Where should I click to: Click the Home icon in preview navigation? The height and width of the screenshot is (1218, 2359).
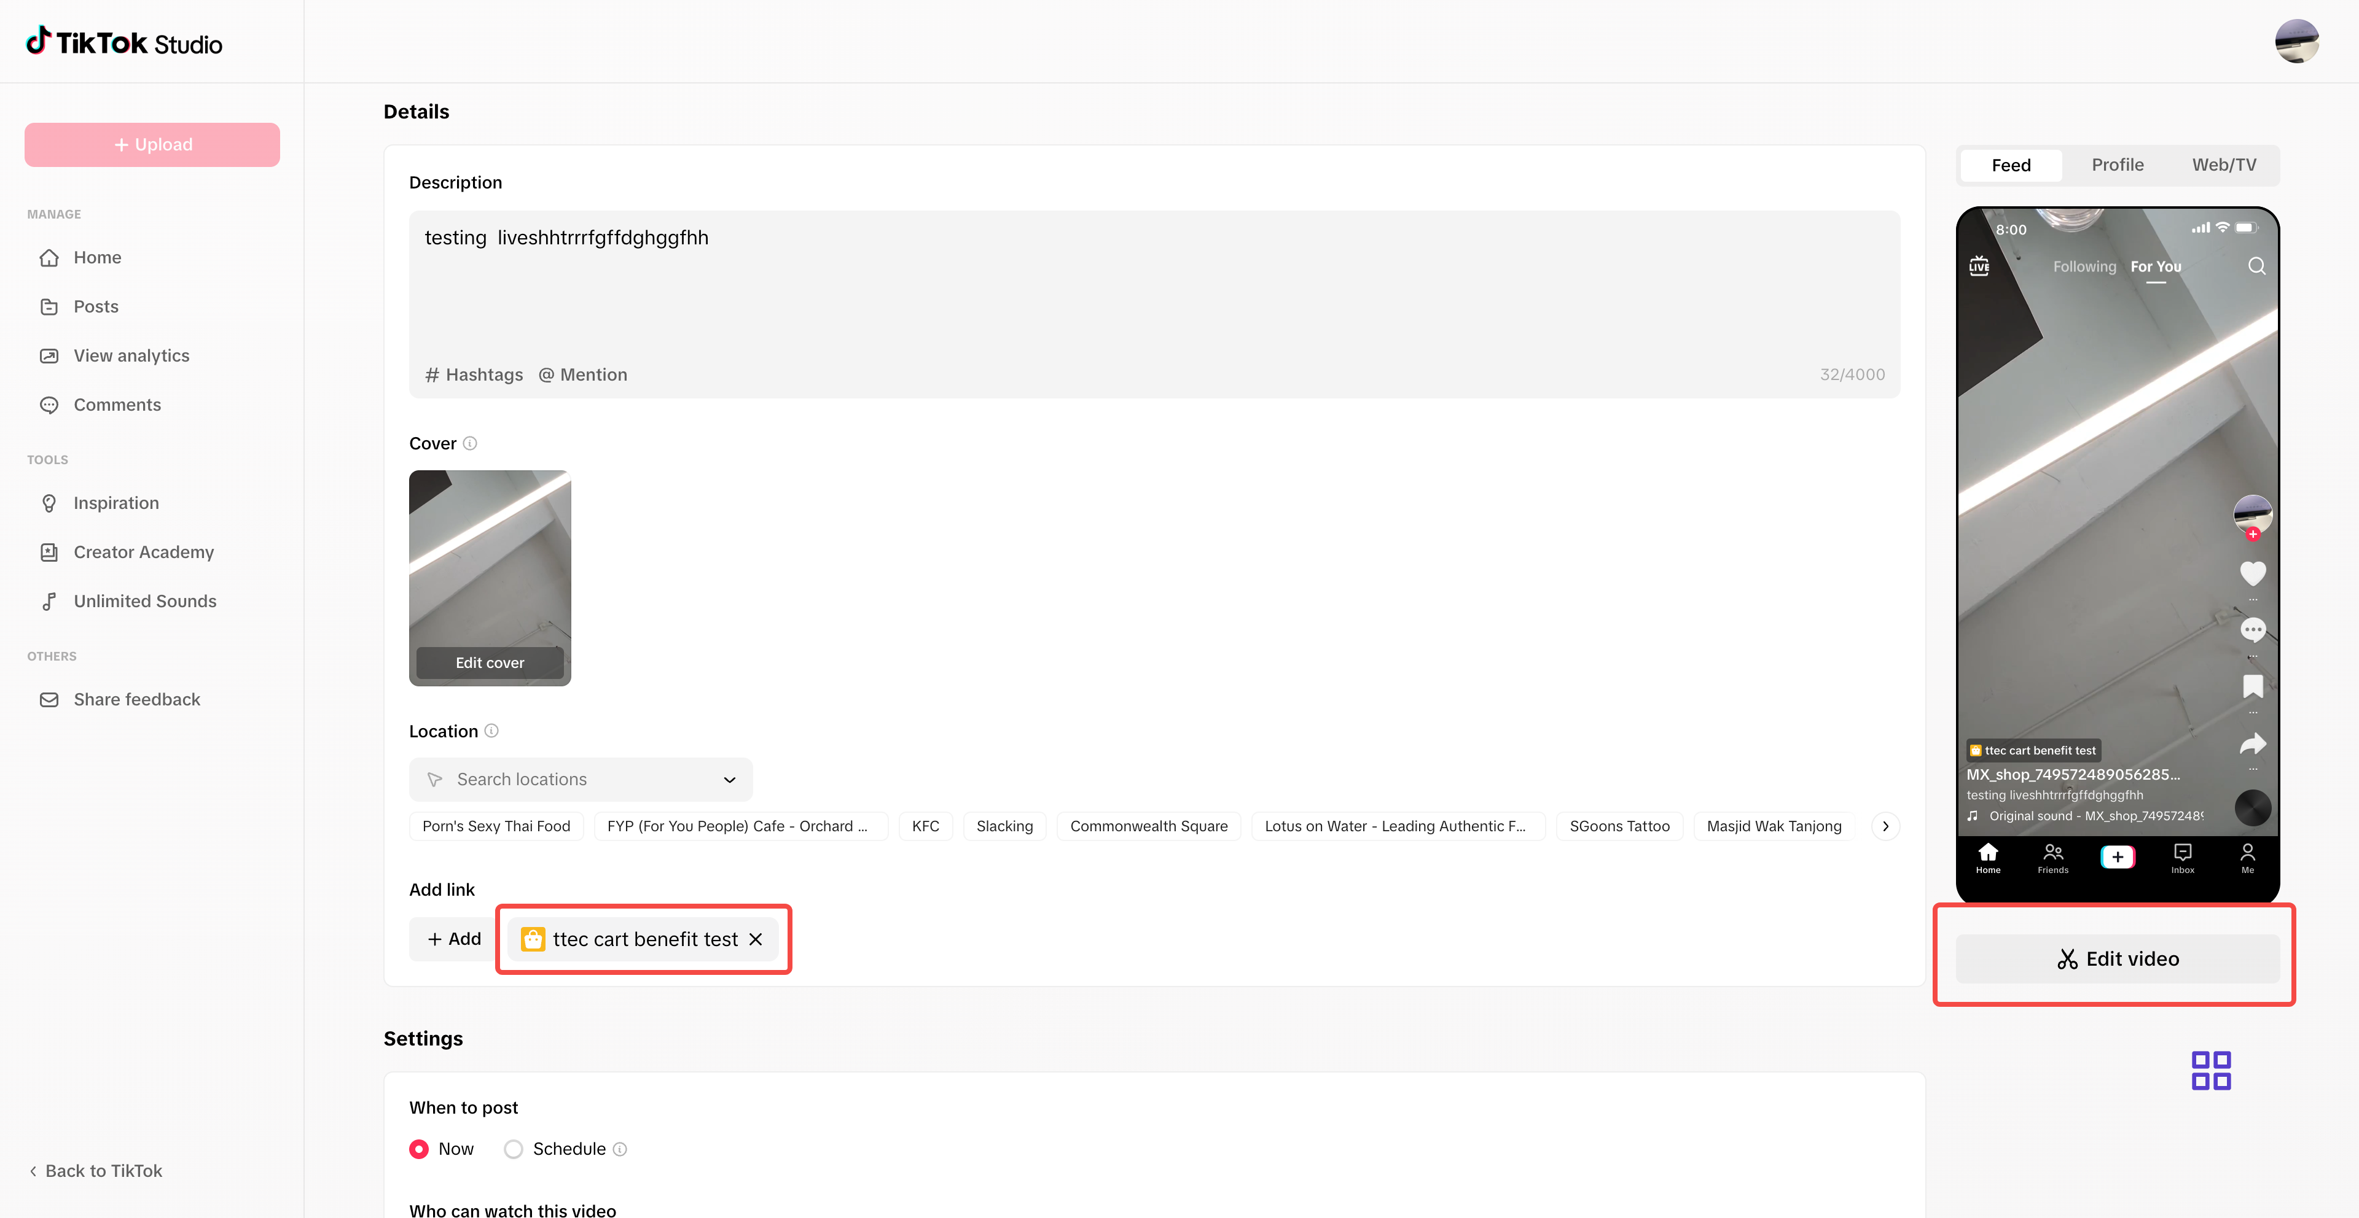1988,858
